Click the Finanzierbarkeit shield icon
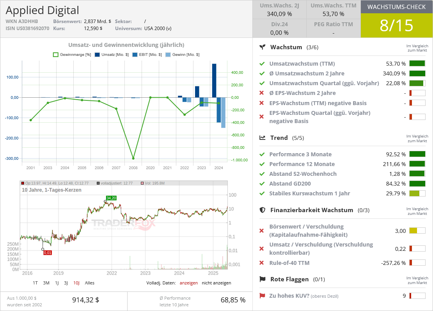 pyautogui.click(x=263, y=210)
